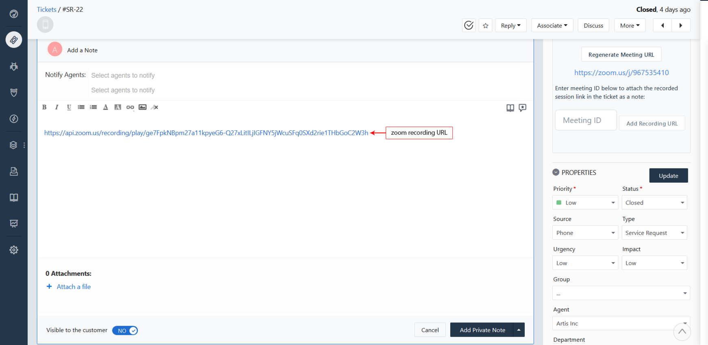Open the Agent dropdown showing Artis Inc

pos(621,323)
